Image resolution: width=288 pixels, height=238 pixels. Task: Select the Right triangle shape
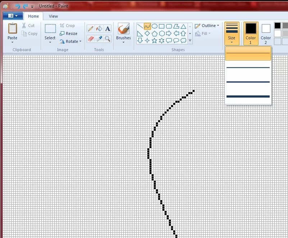140,33
